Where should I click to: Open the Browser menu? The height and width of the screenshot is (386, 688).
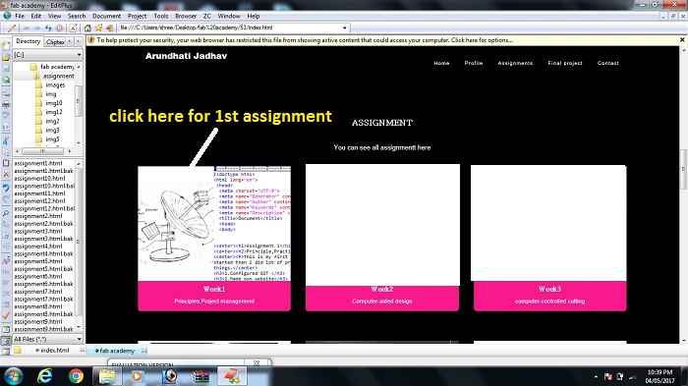click(186, 16)
